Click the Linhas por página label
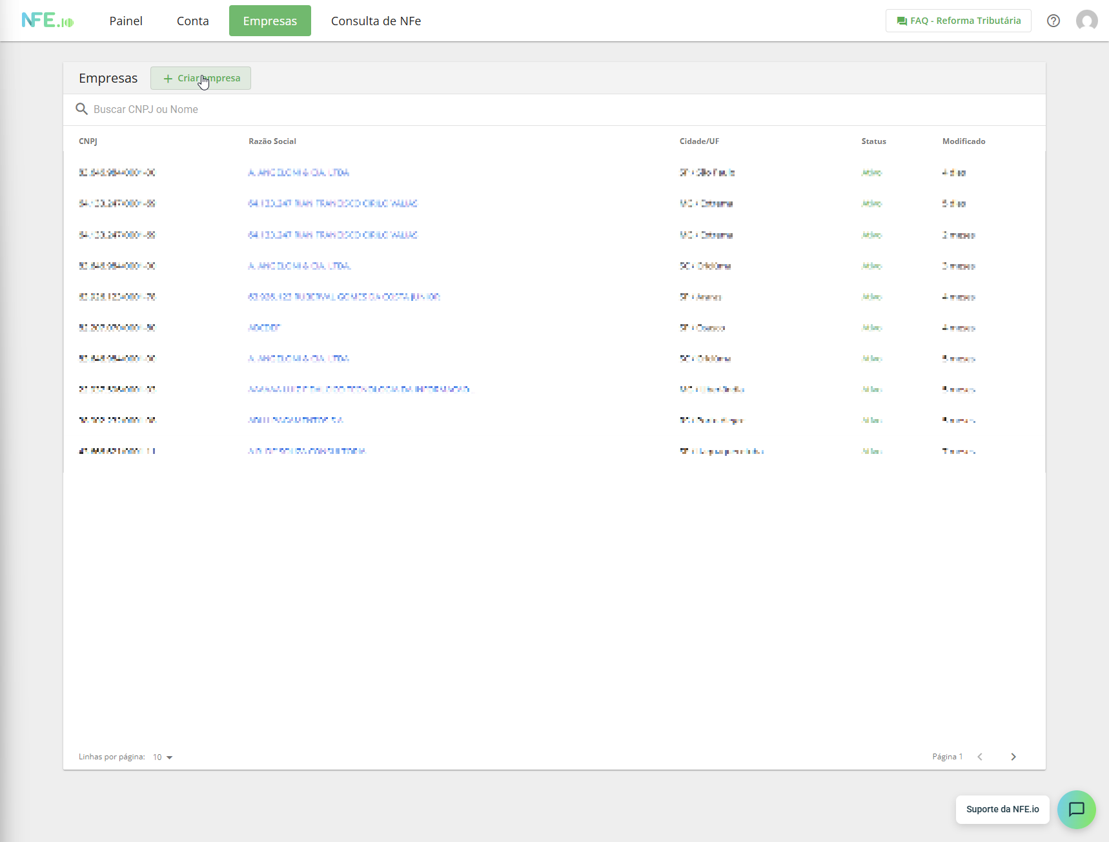Screen dimensions: 1109x842 (112, 757)
